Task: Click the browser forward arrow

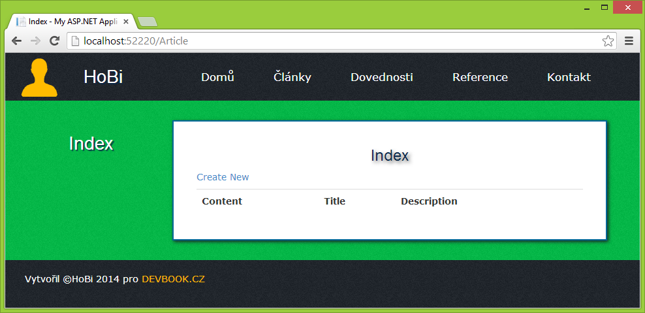Action: point(35,41)
